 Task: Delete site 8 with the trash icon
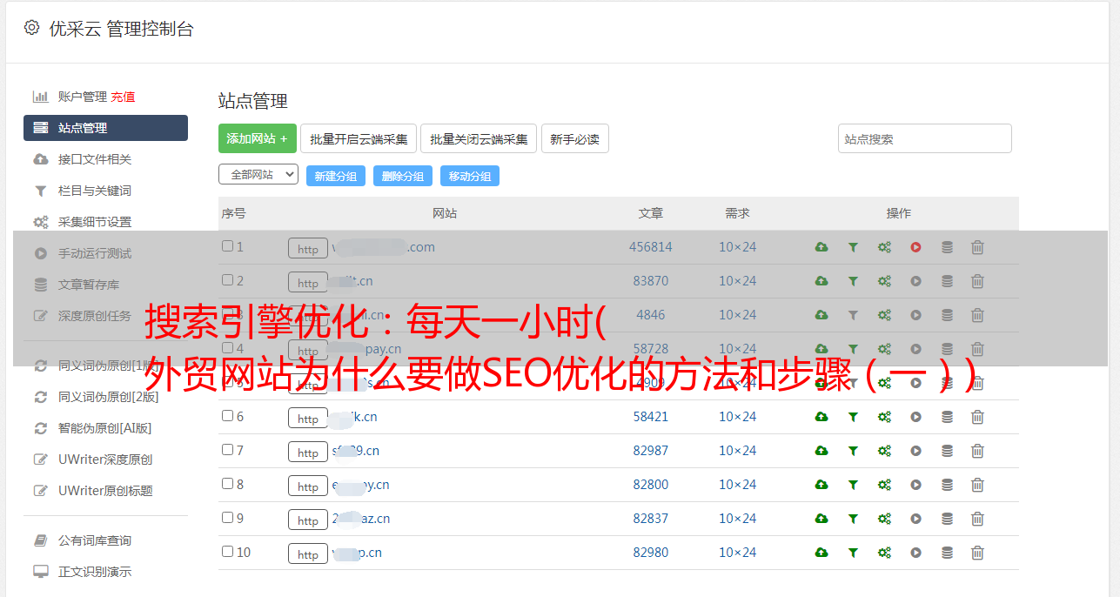[x=977, y=486]
